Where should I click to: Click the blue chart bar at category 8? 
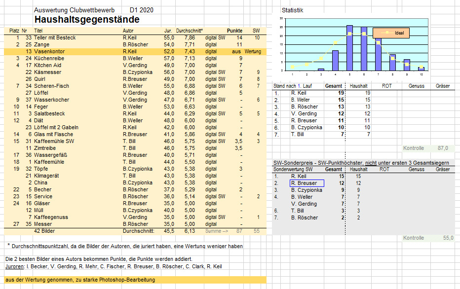coord(392,63)
